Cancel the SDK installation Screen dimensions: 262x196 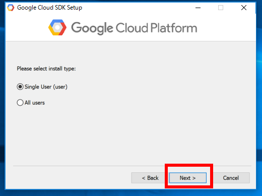point(231,178)
